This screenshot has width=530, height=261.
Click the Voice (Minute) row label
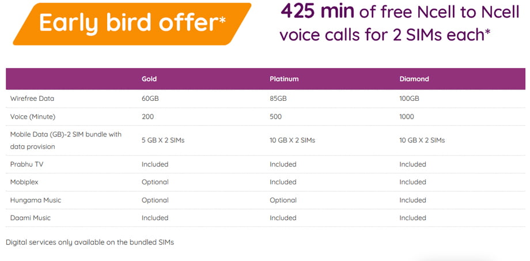[32, 116]
